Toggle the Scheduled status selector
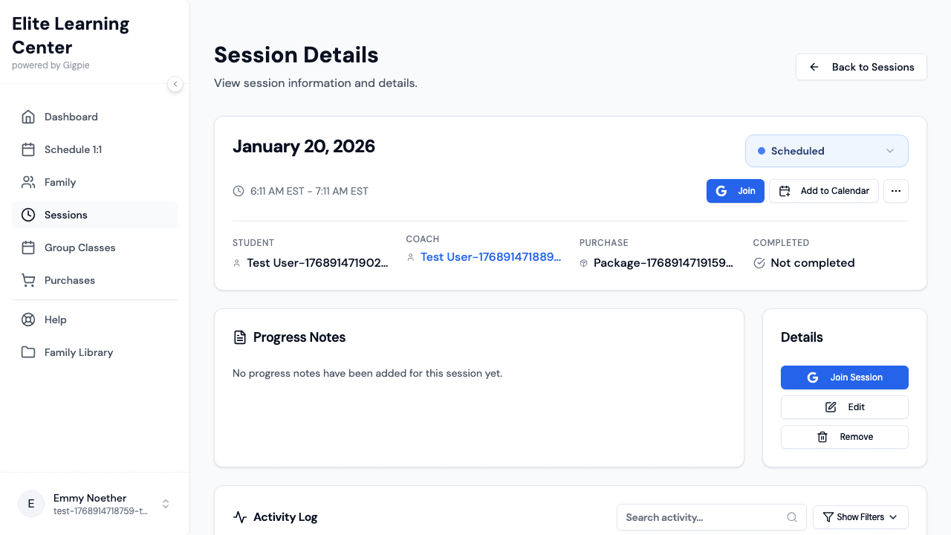This screenshot has height=535, width=951. 826,151
